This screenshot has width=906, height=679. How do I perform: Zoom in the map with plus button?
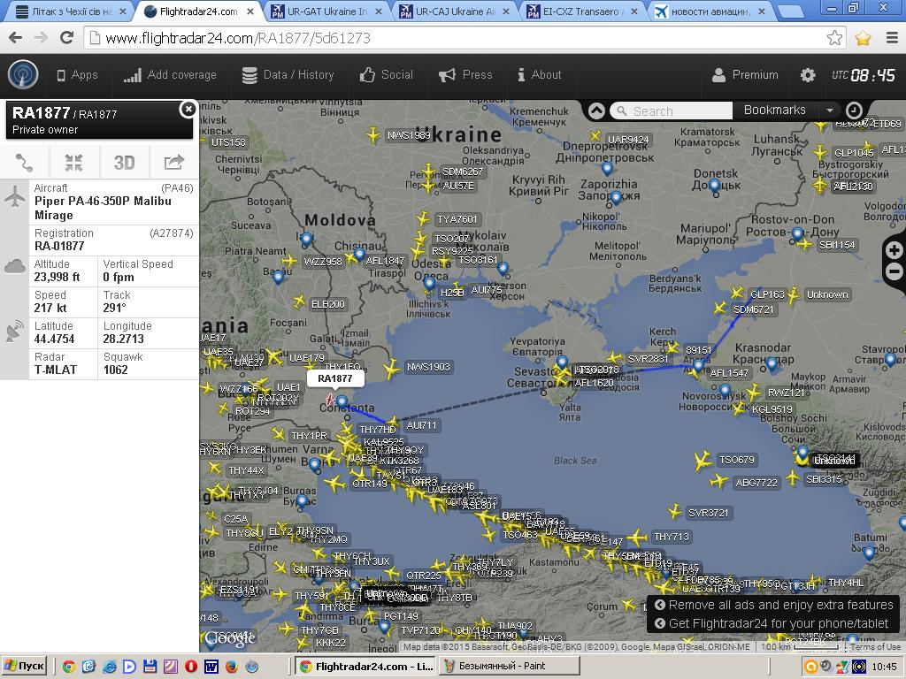[894, 250]
